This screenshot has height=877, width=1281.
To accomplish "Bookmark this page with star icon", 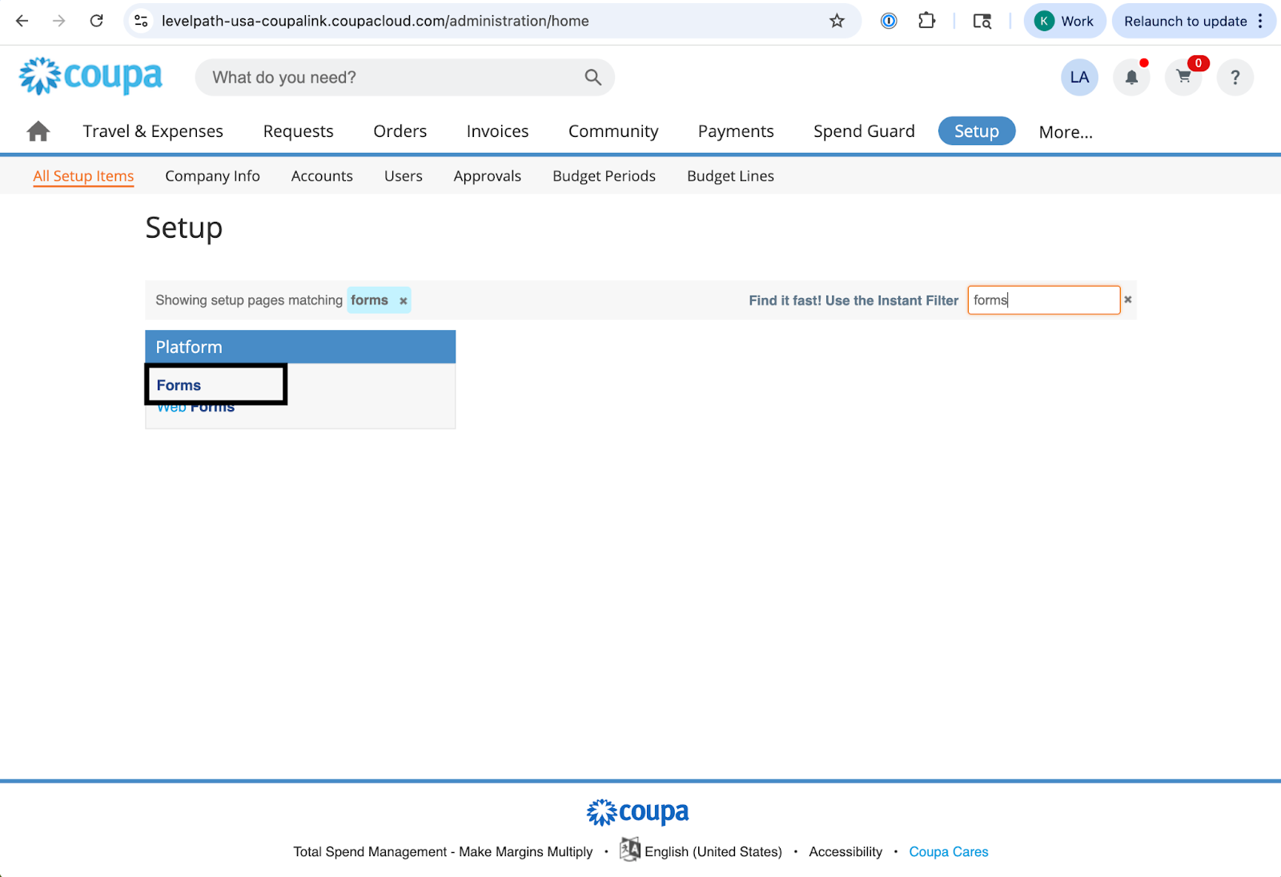I will point(837,21).
